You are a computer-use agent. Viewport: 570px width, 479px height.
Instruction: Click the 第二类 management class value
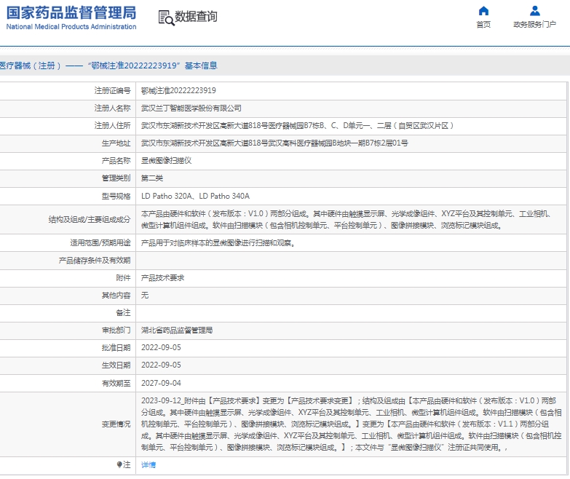[x=152, y=178]
